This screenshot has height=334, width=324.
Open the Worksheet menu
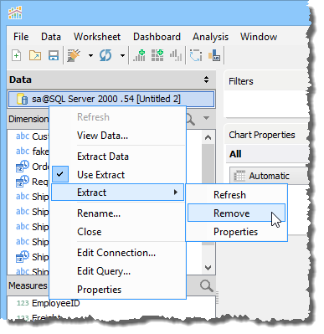point(97,37)
